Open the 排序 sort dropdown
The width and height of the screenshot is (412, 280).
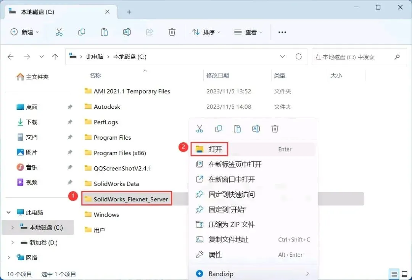click(x=206, y=32)
